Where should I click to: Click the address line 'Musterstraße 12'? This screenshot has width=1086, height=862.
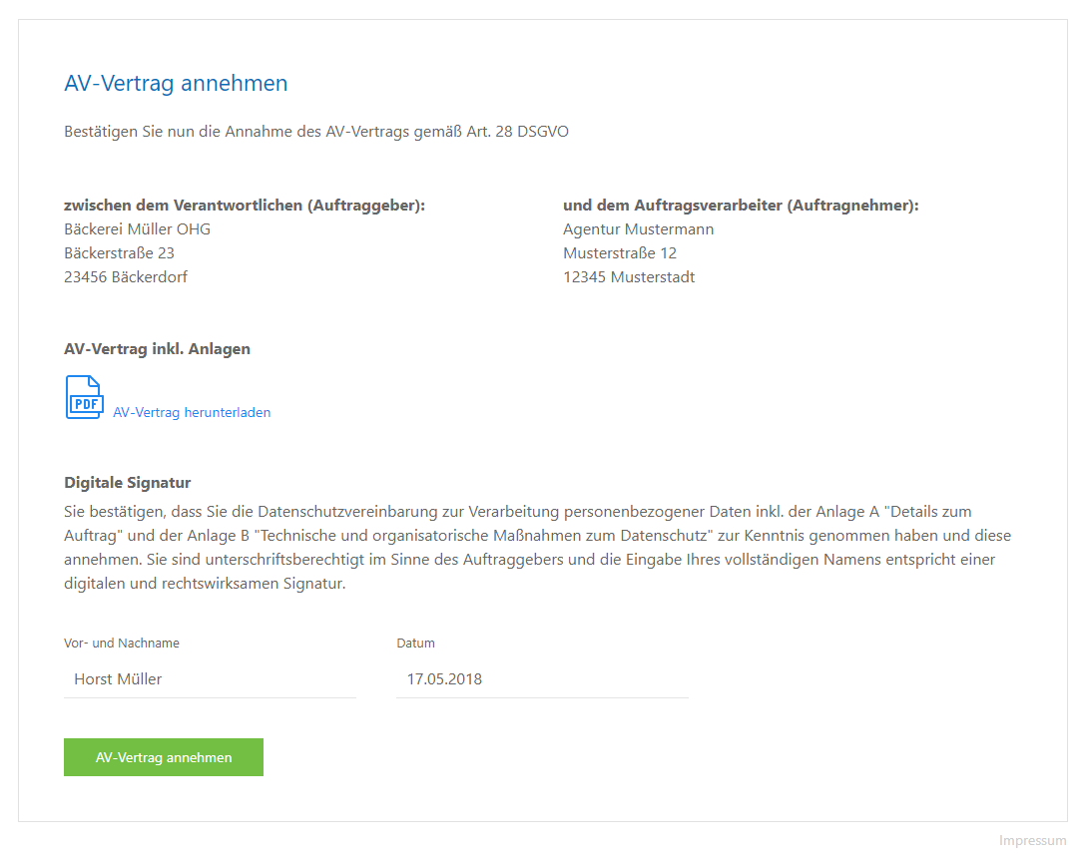[620, 253]
